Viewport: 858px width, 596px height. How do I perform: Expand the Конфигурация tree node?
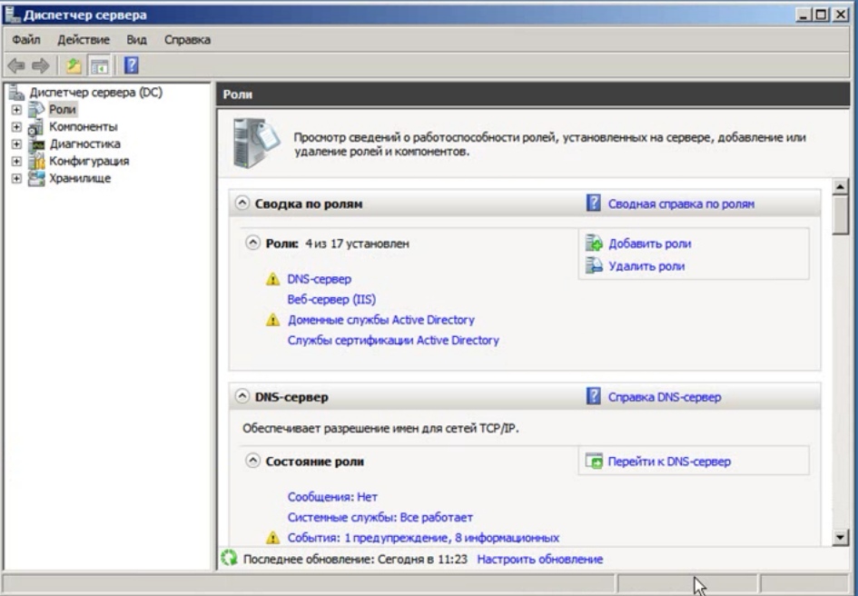(x=16, y=161)
